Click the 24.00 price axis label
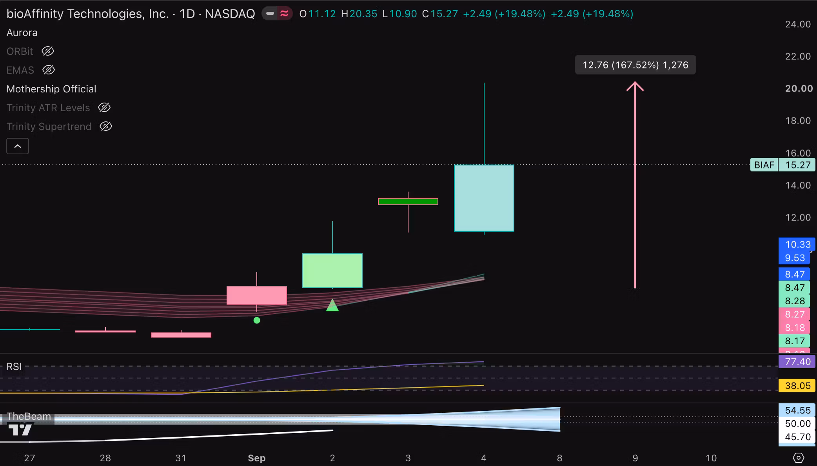The image size is (817, 466). [798, 24]
